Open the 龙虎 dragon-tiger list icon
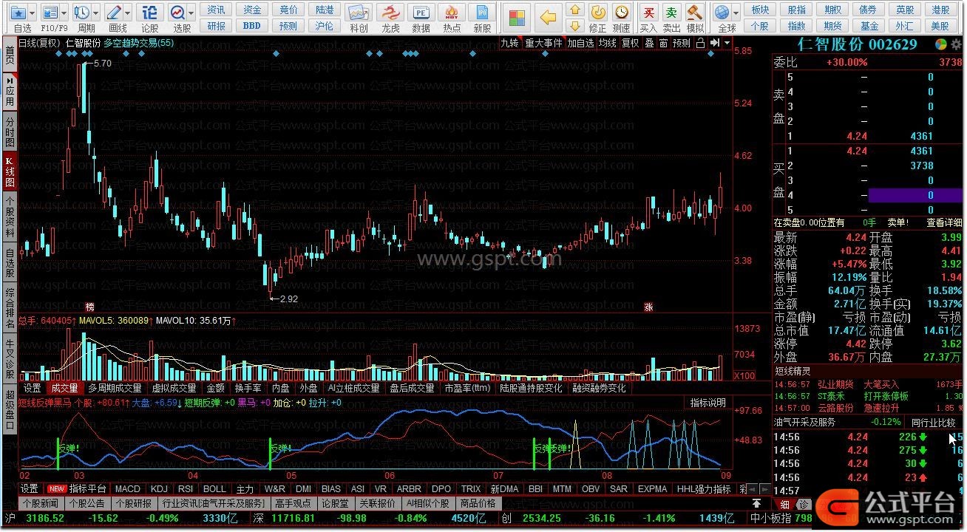The width and height of the screenshot is (967, 532). tap(390, 13)
